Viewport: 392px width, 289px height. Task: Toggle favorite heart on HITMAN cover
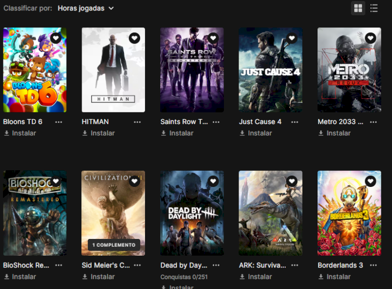(134, 38)
